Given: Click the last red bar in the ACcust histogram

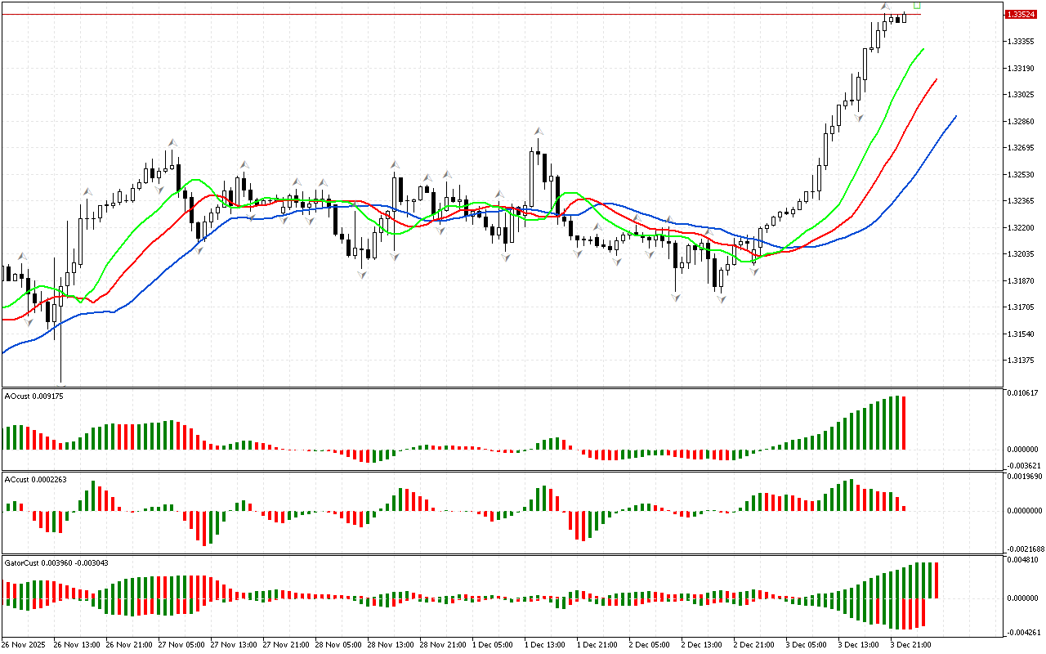Looking at the screenshot, I should pyautogui.click(x=904, y=508).
